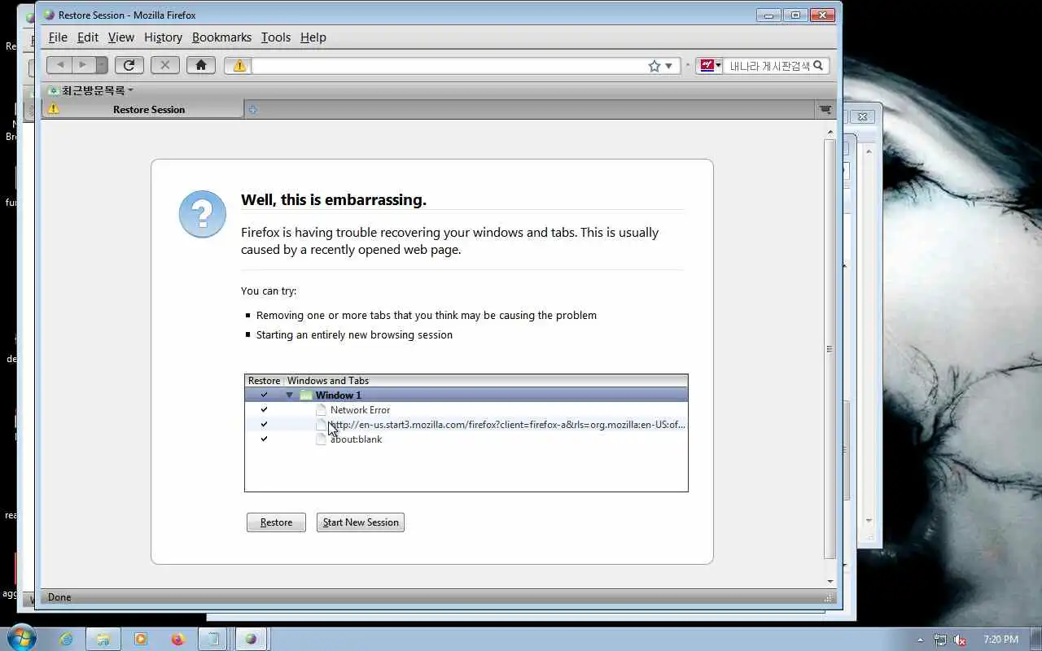Viewport: 1042px width, 651px height.
Task: Click the Start New Session button
Action: pyautogui.click(x=361, y=522)
